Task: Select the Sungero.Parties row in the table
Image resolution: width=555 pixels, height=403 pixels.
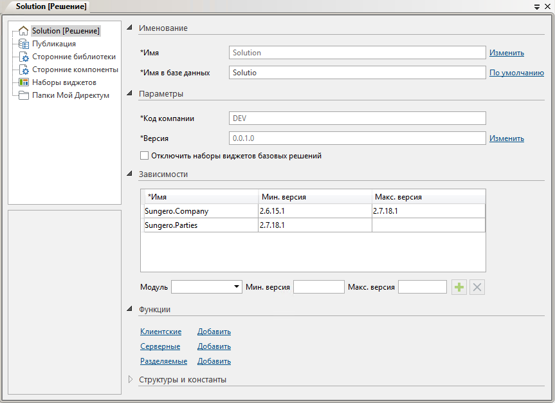Action: pos(199,225)
